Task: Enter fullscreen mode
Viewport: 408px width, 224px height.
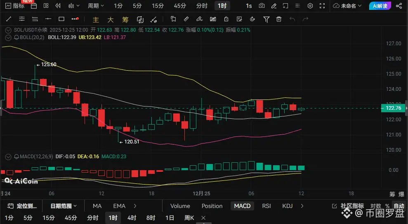Action: pyautogui.click(x=322, y=6)
